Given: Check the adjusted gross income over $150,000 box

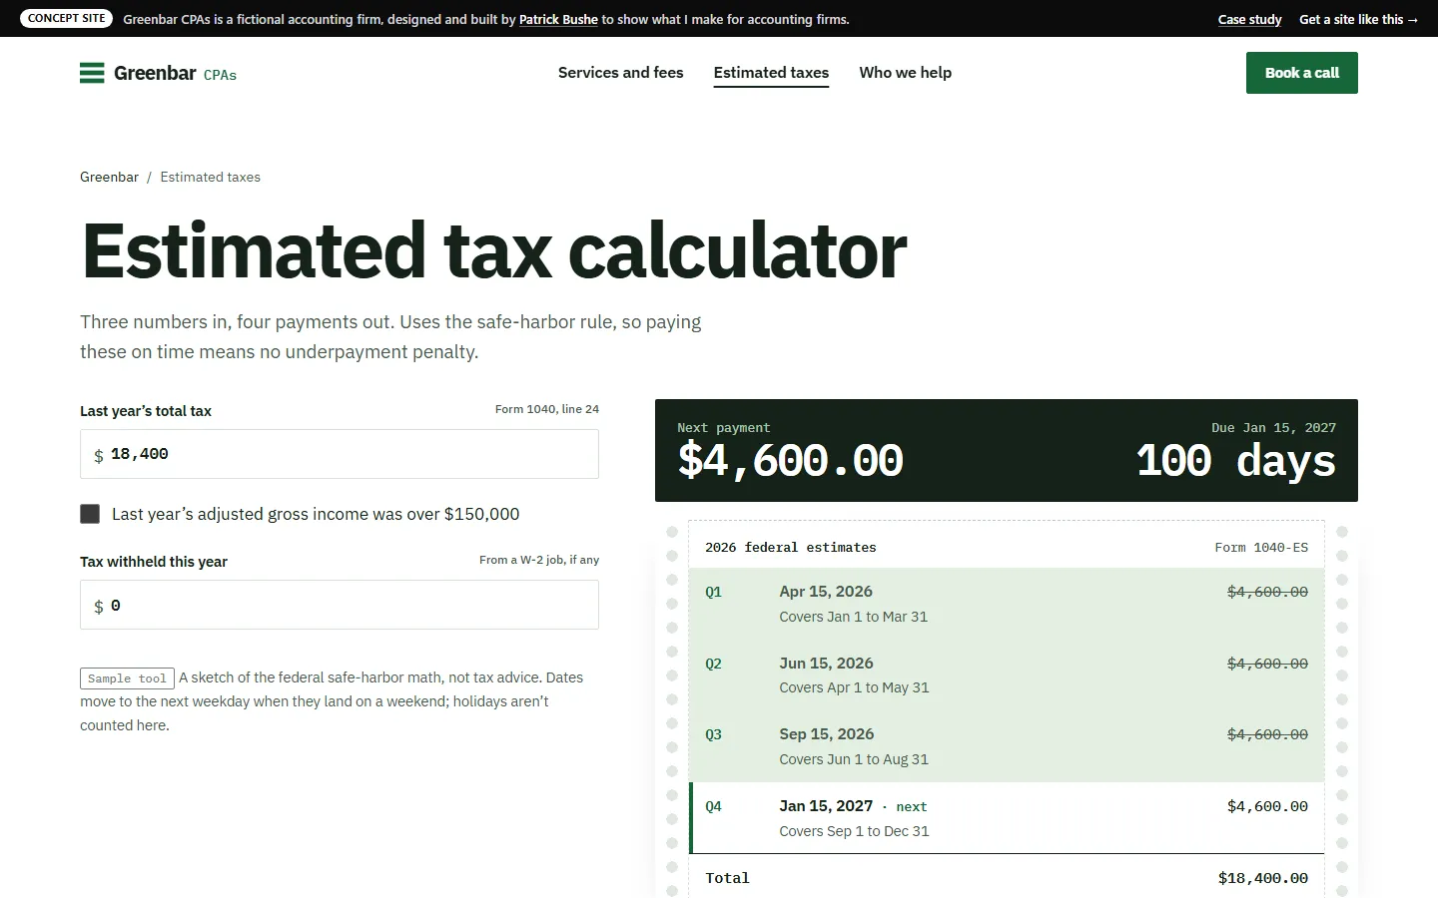Looking at the screenshot, I should tap(90, 514).
